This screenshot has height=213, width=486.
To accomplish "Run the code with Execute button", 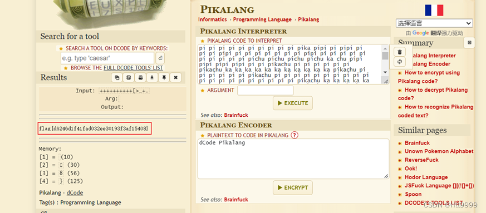I will 293,103.
